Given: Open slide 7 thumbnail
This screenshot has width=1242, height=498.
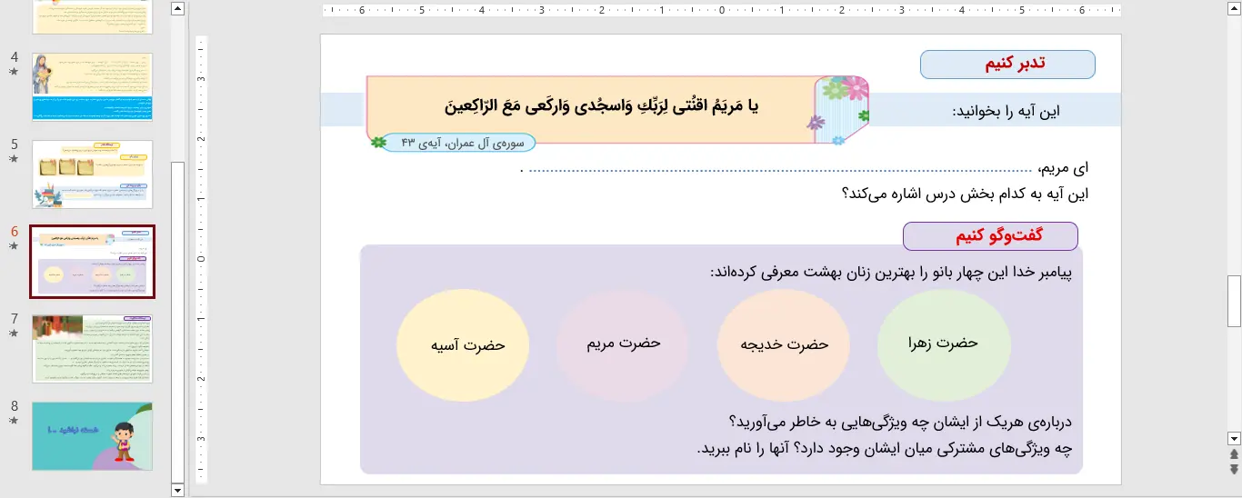Looking at the screenshot, I should [92, 349].
